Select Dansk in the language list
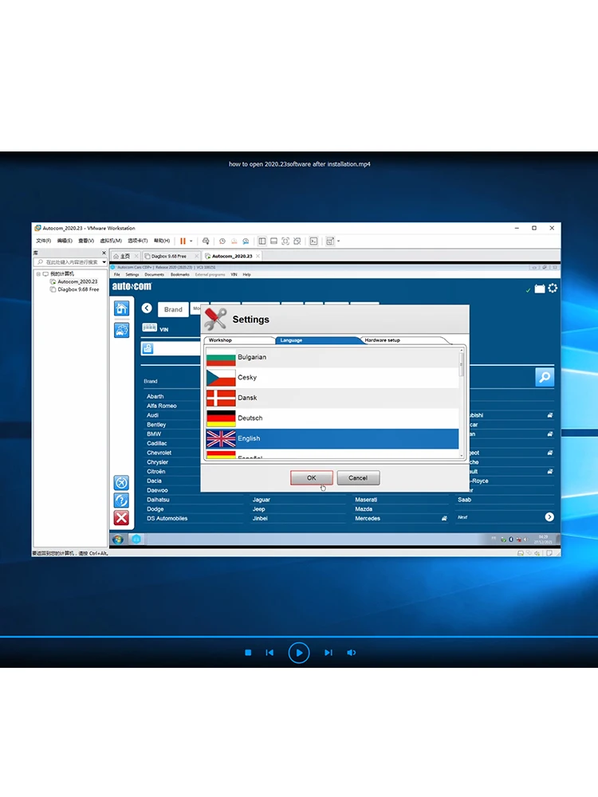 click(332, 398)
